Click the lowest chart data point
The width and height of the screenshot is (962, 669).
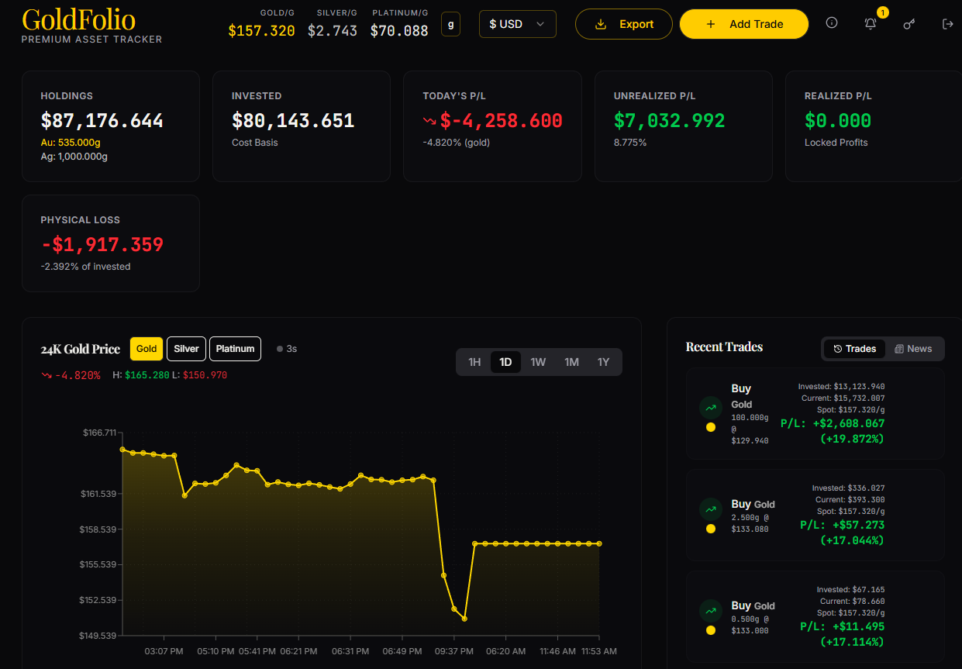[x=464, y=619]
